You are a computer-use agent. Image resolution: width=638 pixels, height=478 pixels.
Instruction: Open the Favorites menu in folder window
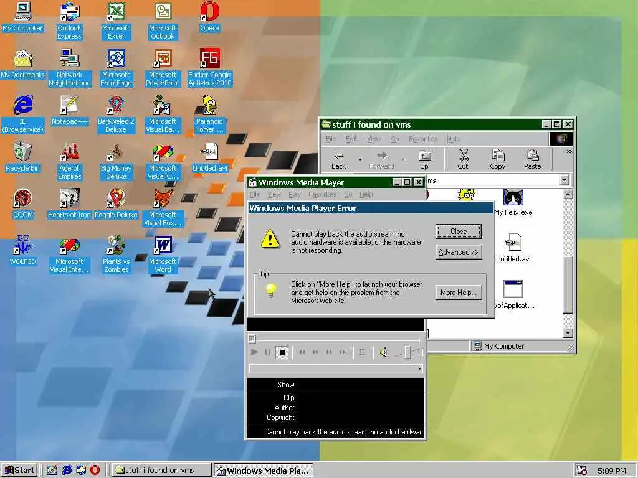[x=423, y=139]
